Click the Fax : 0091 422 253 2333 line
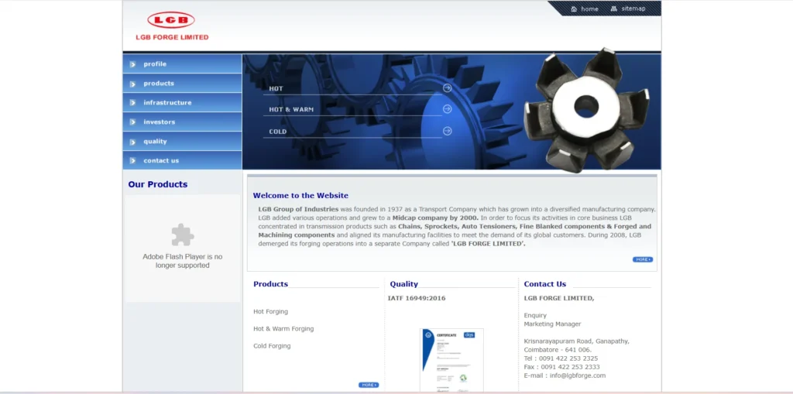Viewport: 793px width, 394px height. (562, 367)
